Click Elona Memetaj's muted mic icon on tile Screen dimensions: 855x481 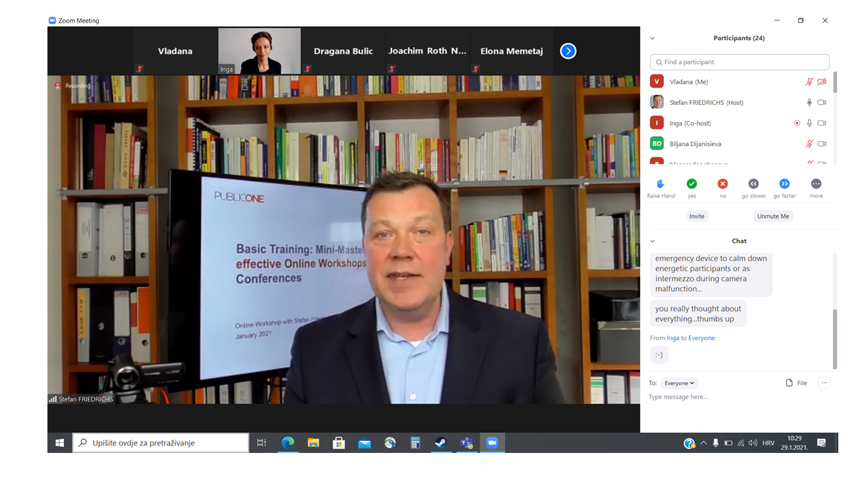pyautogui.click(x=476, y=69)
